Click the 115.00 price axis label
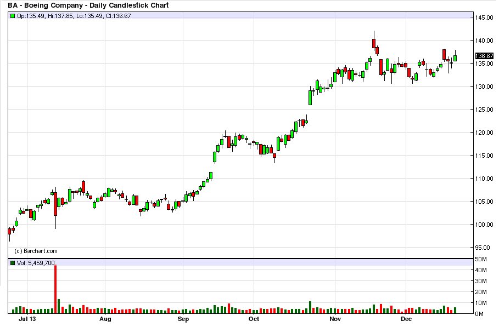Screen dimensions: 499x327 pos(484,156)
